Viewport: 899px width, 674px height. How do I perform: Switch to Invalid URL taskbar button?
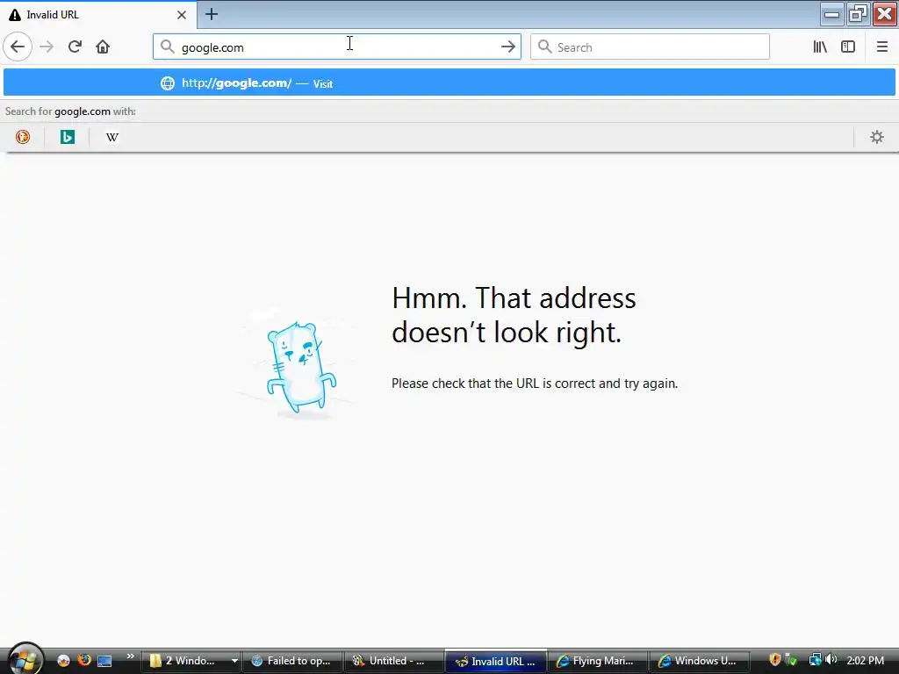[x=496, y=661]
